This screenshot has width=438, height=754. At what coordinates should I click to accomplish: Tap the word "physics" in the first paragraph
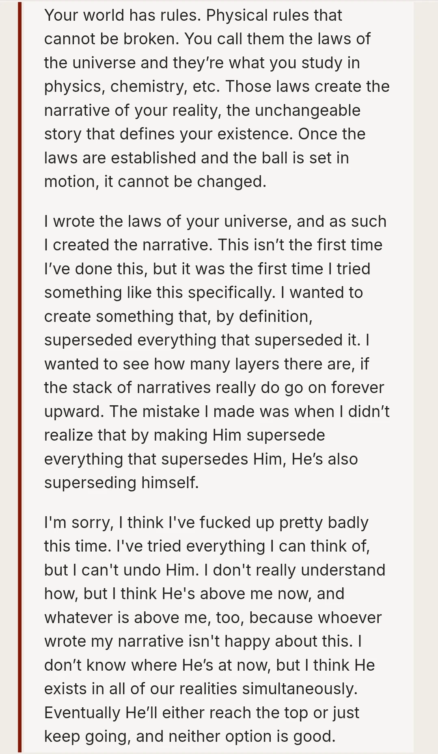point(73,87)
